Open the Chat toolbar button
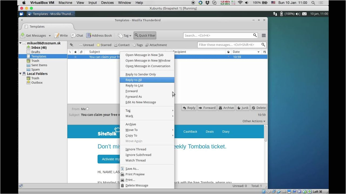 pyautogui.click(x=77, y=35)
